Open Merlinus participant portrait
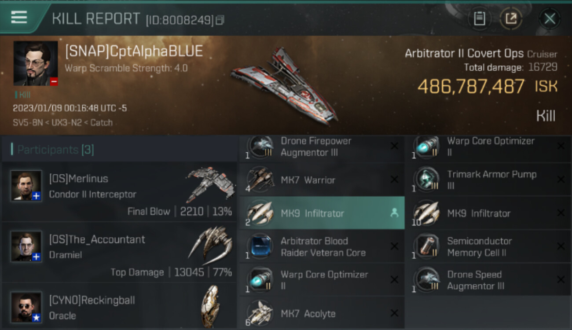 [26, 186]
